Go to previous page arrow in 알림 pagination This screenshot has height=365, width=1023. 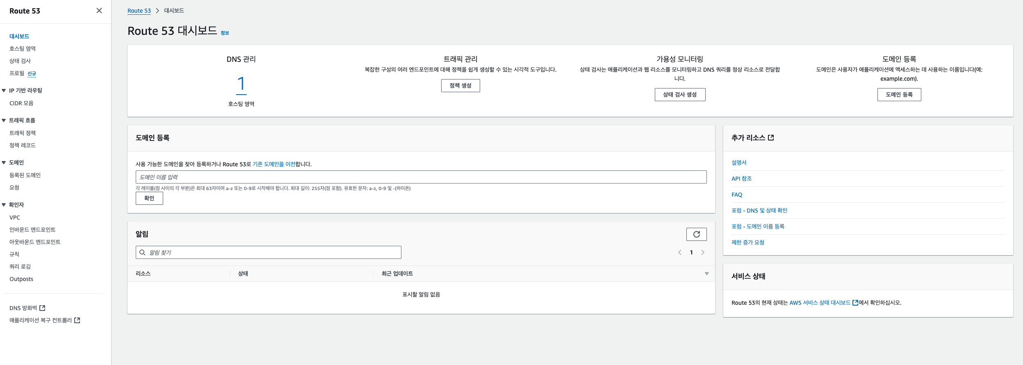tap(680, 252)
